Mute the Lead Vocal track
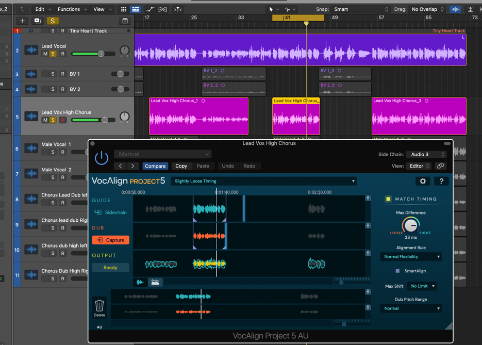 (x=45, y=54)
